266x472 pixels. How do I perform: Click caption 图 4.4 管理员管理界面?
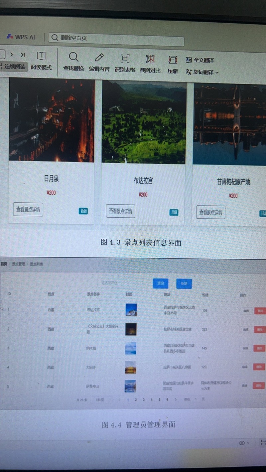pos(138,424)
